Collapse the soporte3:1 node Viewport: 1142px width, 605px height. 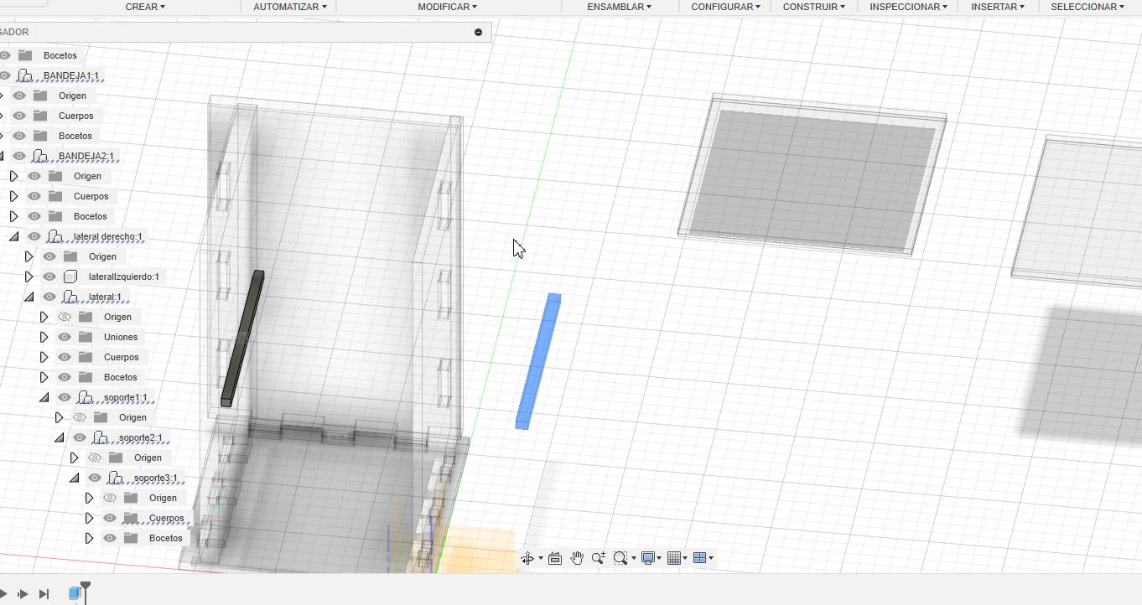tap(75, 478)
